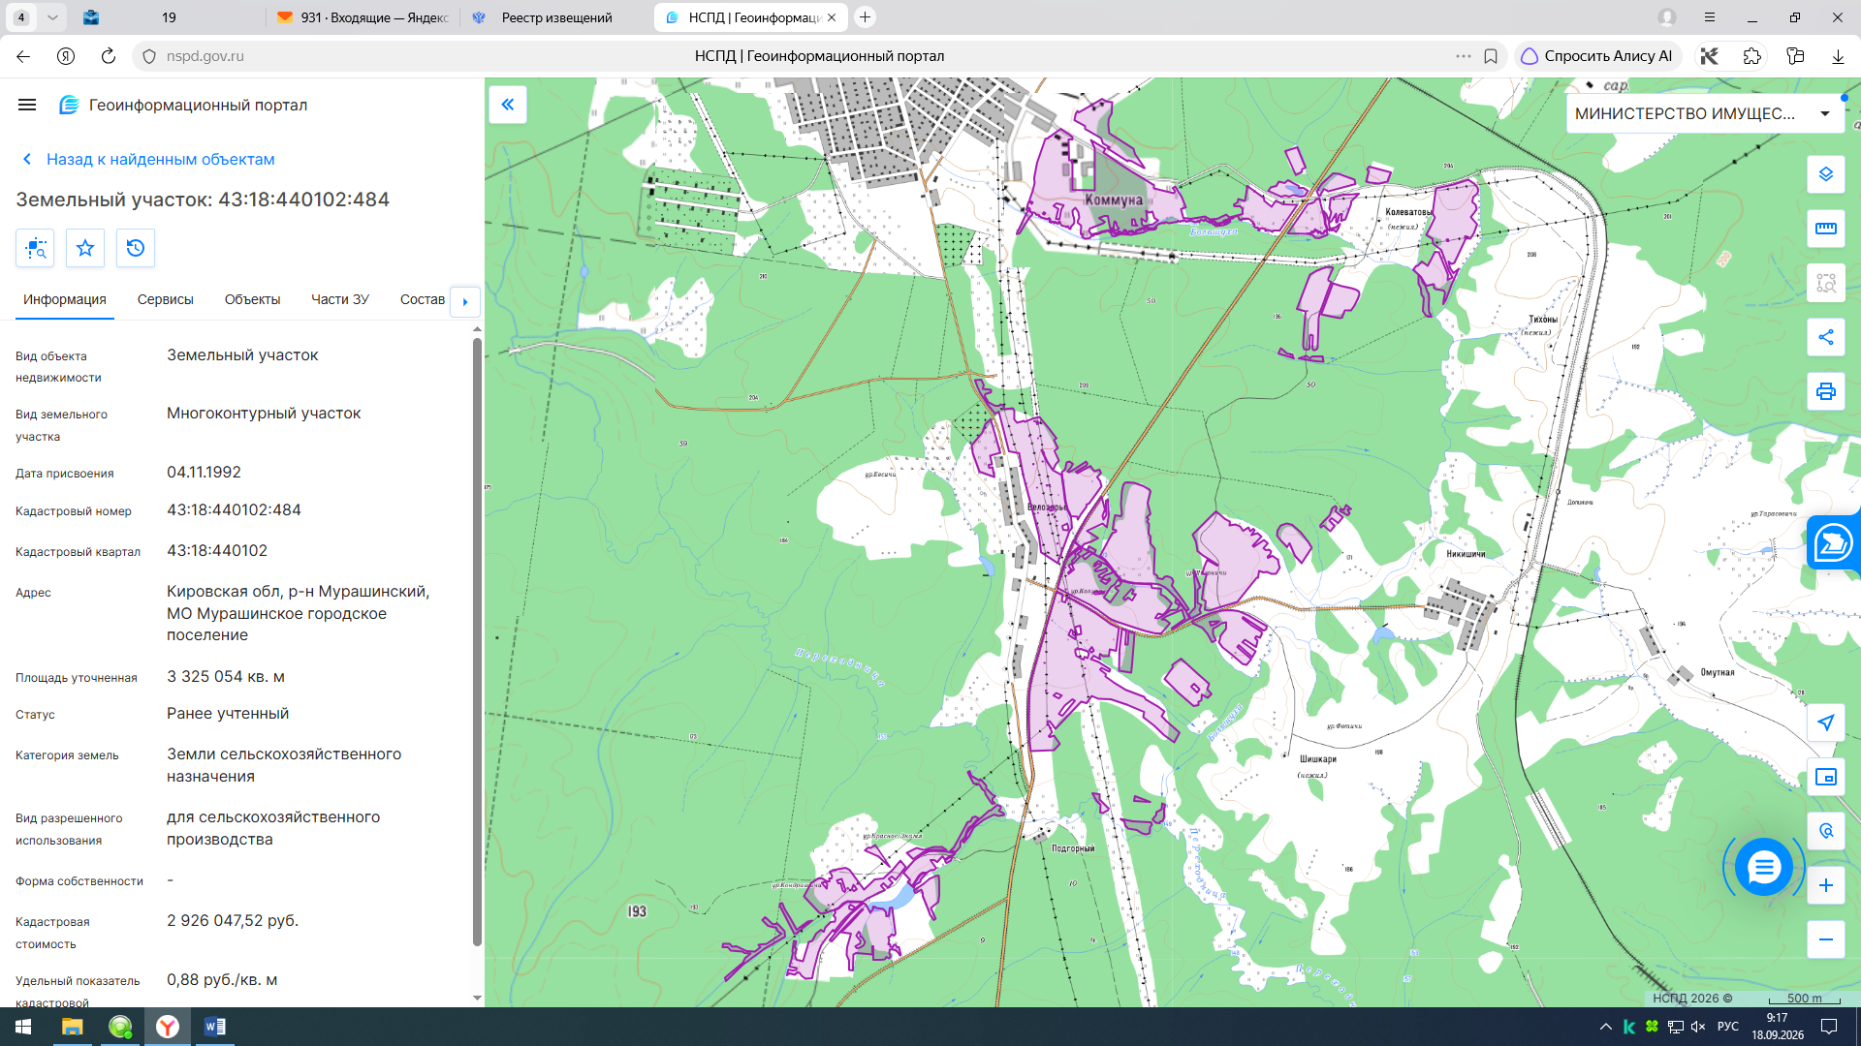Image resolution: width=1861 pixels, height=1046 pixels.
Task: Print the map with printer icon
Action: (1826, 391)
